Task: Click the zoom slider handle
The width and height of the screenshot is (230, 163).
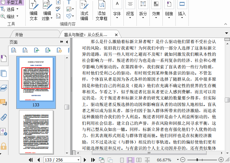Action: [197, 160]
